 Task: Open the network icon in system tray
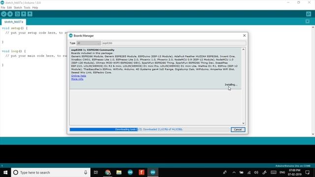[x=249, y=173]
